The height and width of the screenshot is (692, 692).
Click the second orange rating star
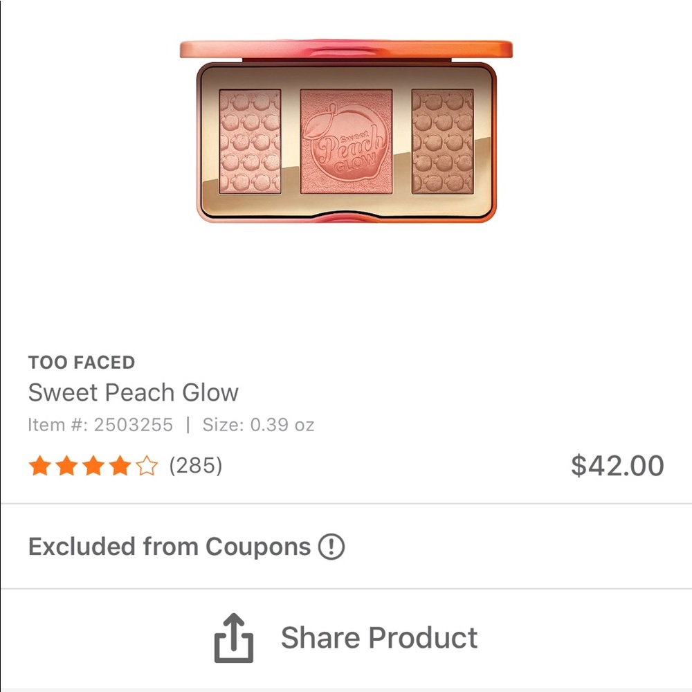66,464
